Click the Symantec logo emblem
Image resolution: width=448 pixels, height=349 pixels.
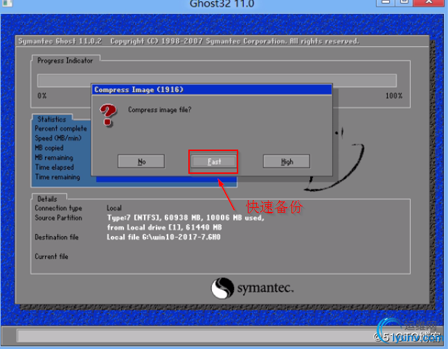pyautogui.click(x=222, y=288)
